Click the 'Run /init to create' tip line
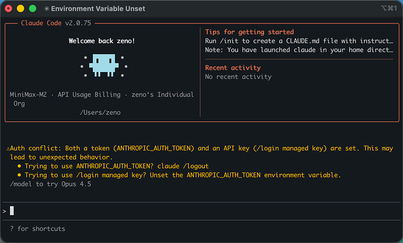403x243 pixels. [x=299, y=41]
